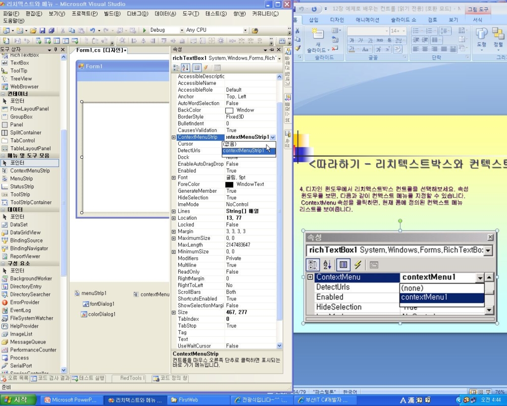Screen dimensions: 507x406
Task: Expand the Font property node
Action: coord(174,178)
